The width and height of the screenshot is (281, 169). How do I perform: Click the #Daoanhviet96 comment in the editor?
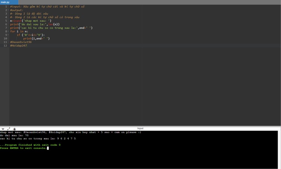click(21, 42)
